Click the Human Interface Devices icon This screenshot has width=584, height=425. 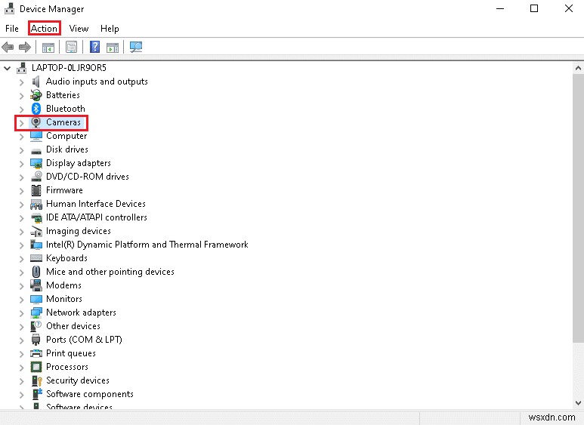point(36,204)
